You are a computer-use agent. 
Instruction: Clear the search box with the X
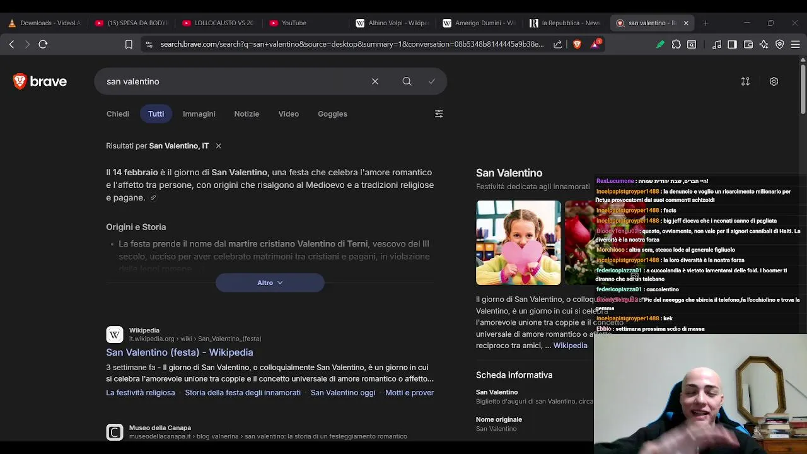pyautogui.click(x=375, y=81)
